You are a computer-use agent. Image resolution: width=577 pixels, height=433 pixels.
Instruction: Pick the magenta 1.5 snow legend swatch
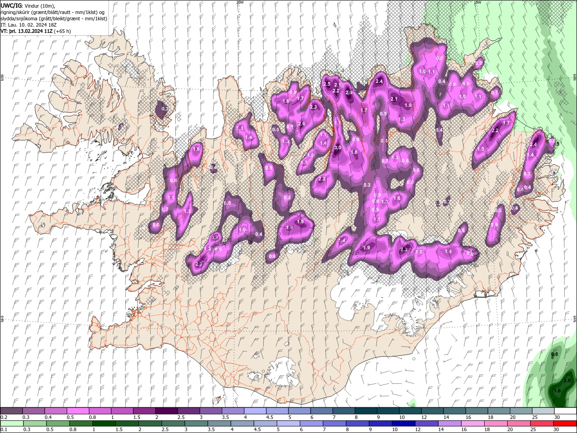click(144, 410)
